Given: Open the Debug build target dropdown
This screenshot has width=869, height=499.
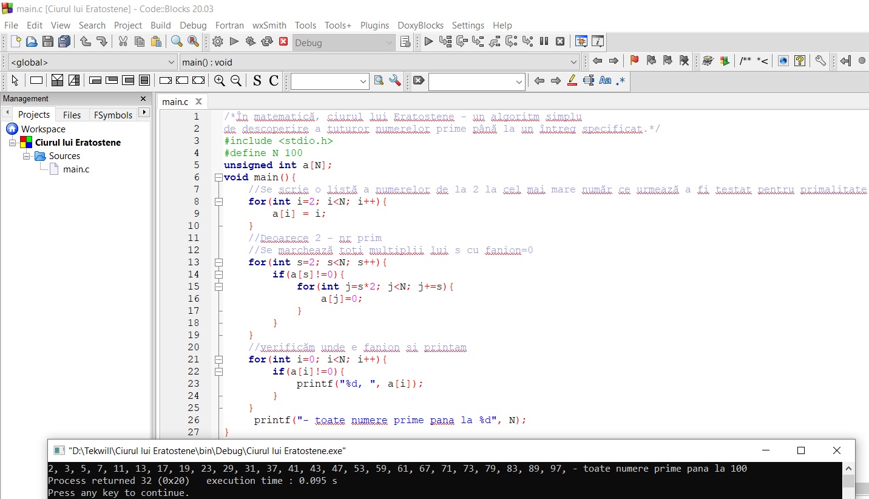Looking at the screenshot, I should (x=343, y=42).
